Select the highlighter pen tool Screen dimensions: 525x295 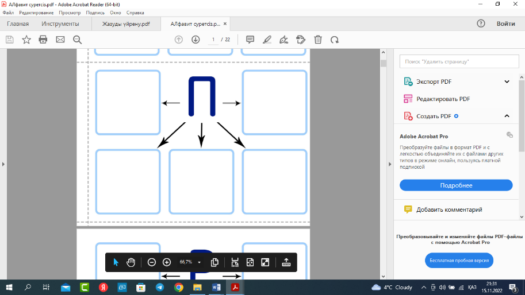pos(267,40)
